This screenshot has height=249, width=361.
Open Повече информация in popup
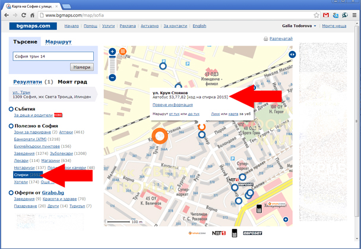pyautogui.click(x=173, y=105)
